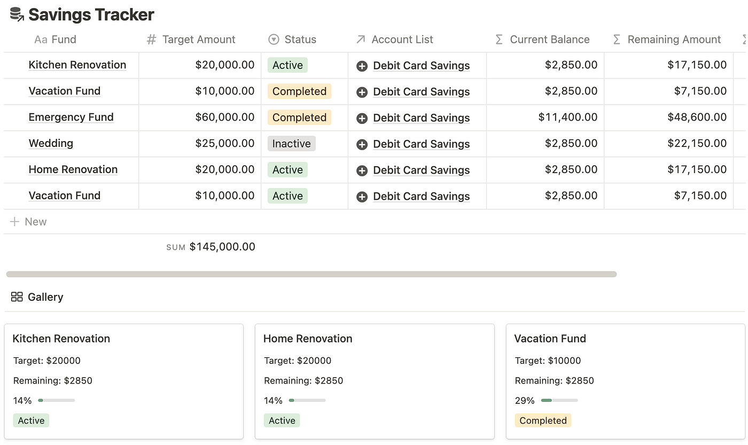
Task: Click the $17,150.00 remaining in Home Renovation row
Action: [x=669, y=170]
